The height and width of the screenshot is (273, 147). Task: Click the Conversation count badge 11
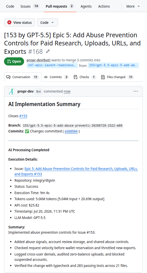[36, 77]
